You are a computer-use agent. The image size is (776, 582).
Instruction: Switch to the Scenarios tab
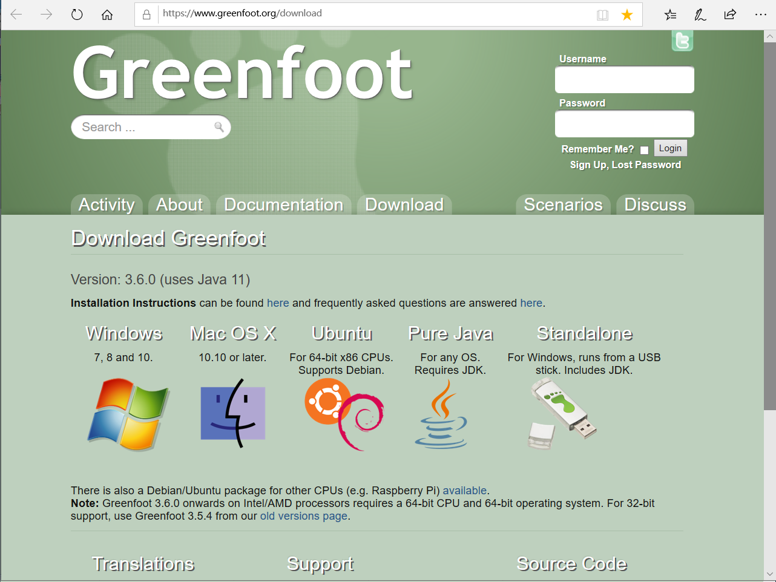(563, 204)
